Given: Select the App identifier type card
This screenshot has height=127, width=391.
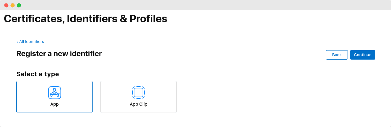Looking at the screenshot, I should point(54,97).
